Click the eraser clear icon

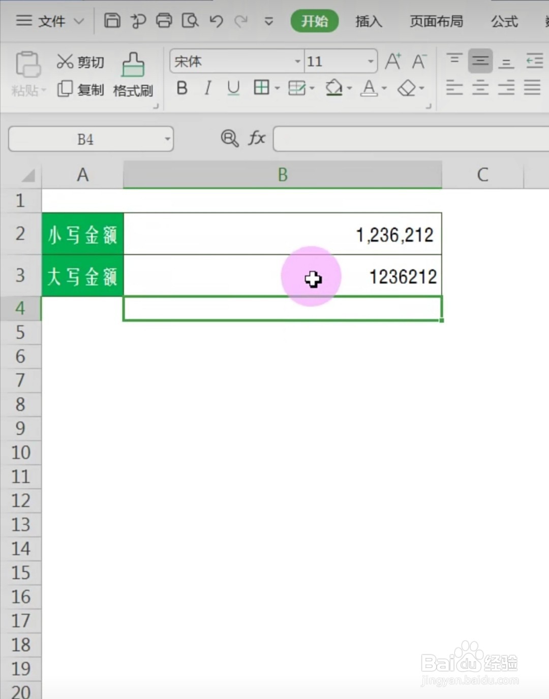tap(407, 88)
